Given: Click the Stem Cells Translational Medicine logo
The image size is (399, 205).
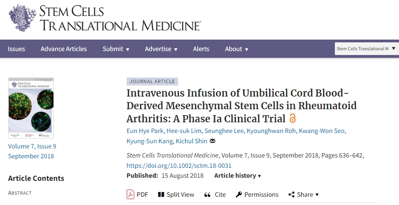Looking at the screenshot, I should pyautogui.click(x=104, y=18).
